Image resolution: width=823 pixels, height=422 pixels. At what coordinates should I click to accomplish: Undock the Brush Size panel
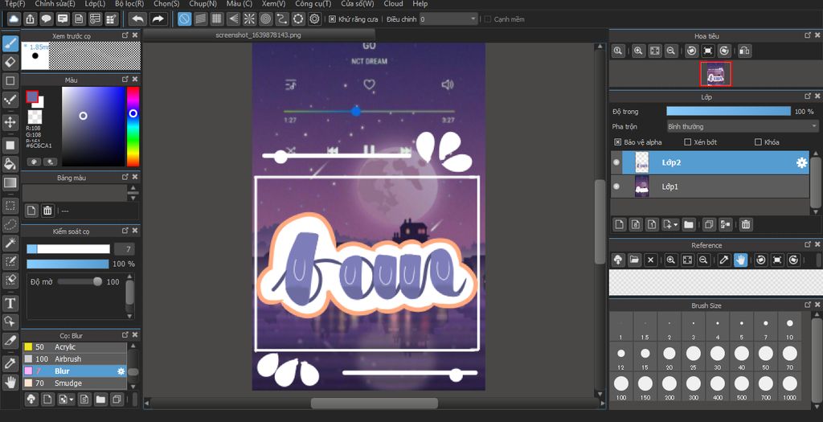808,305
